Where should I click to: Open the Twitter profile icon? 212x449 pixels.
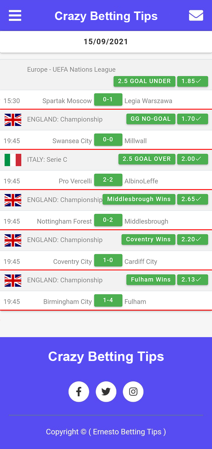(106, 392)
